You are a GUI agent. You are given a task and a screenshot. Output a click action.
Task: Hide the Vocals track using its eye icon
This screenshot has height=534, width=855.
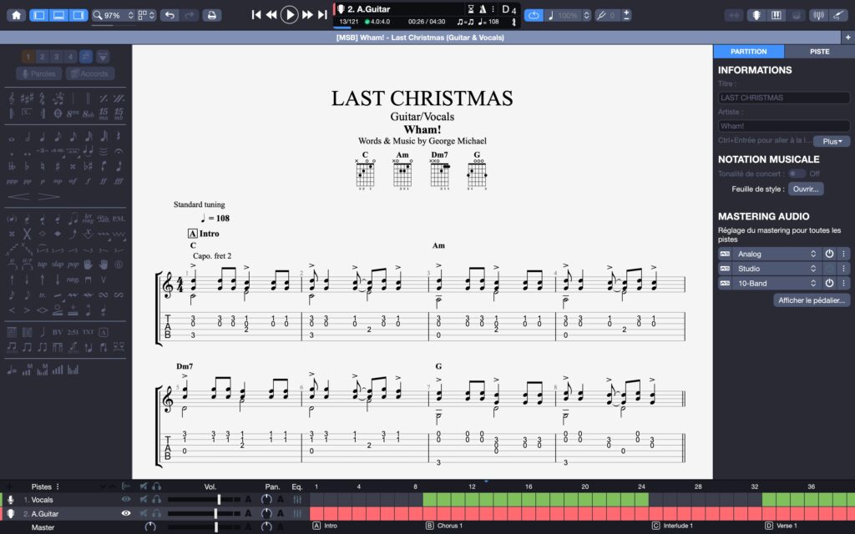pos(126,499)
